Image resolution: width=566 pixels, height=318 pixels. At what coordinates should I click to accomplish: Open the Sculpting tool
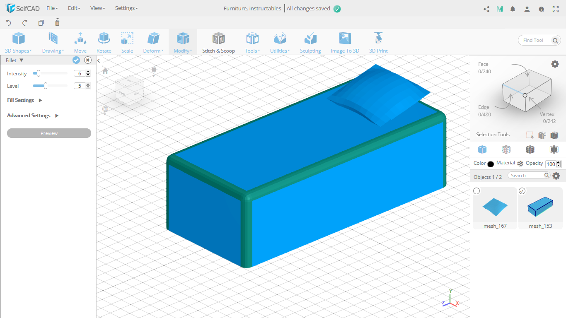pos(310,43)
